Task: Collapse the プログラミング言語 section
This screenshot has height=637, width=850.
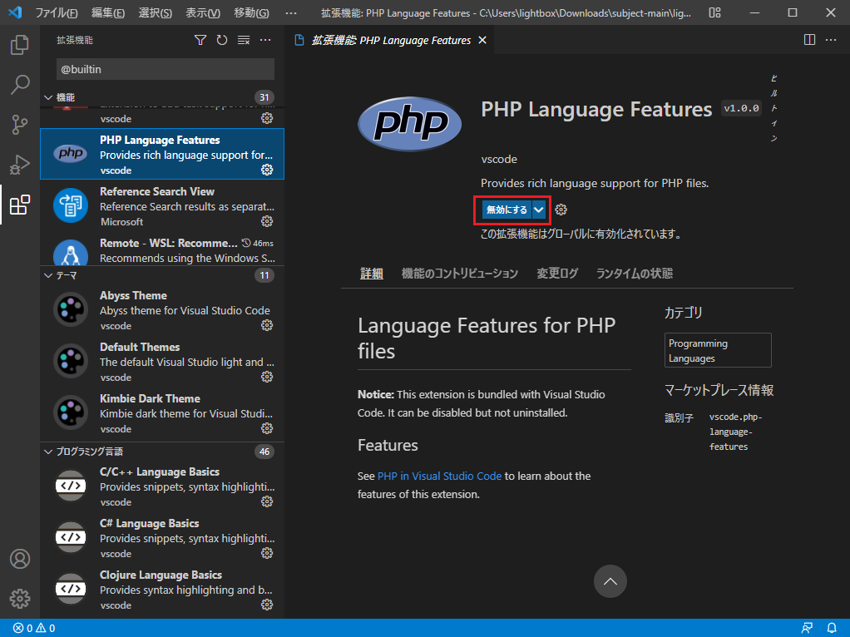Action: (x=48, y=452)
